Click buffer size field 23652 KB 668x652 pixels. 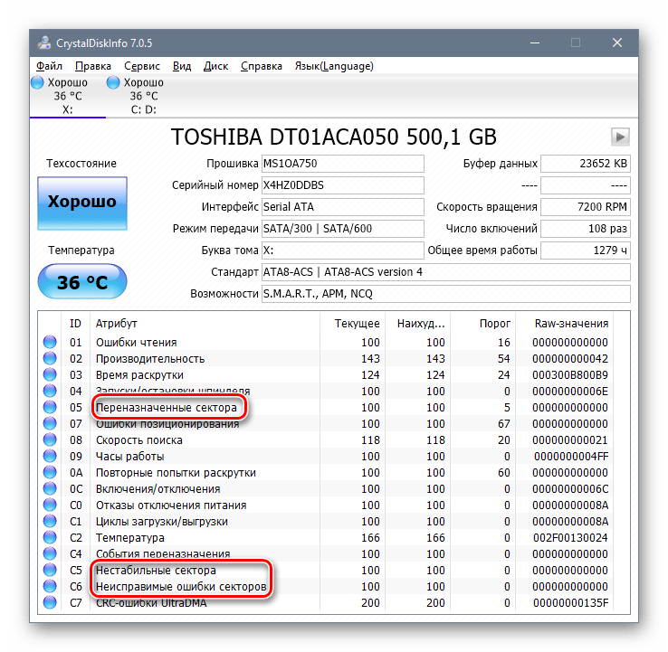pos(586,164)
